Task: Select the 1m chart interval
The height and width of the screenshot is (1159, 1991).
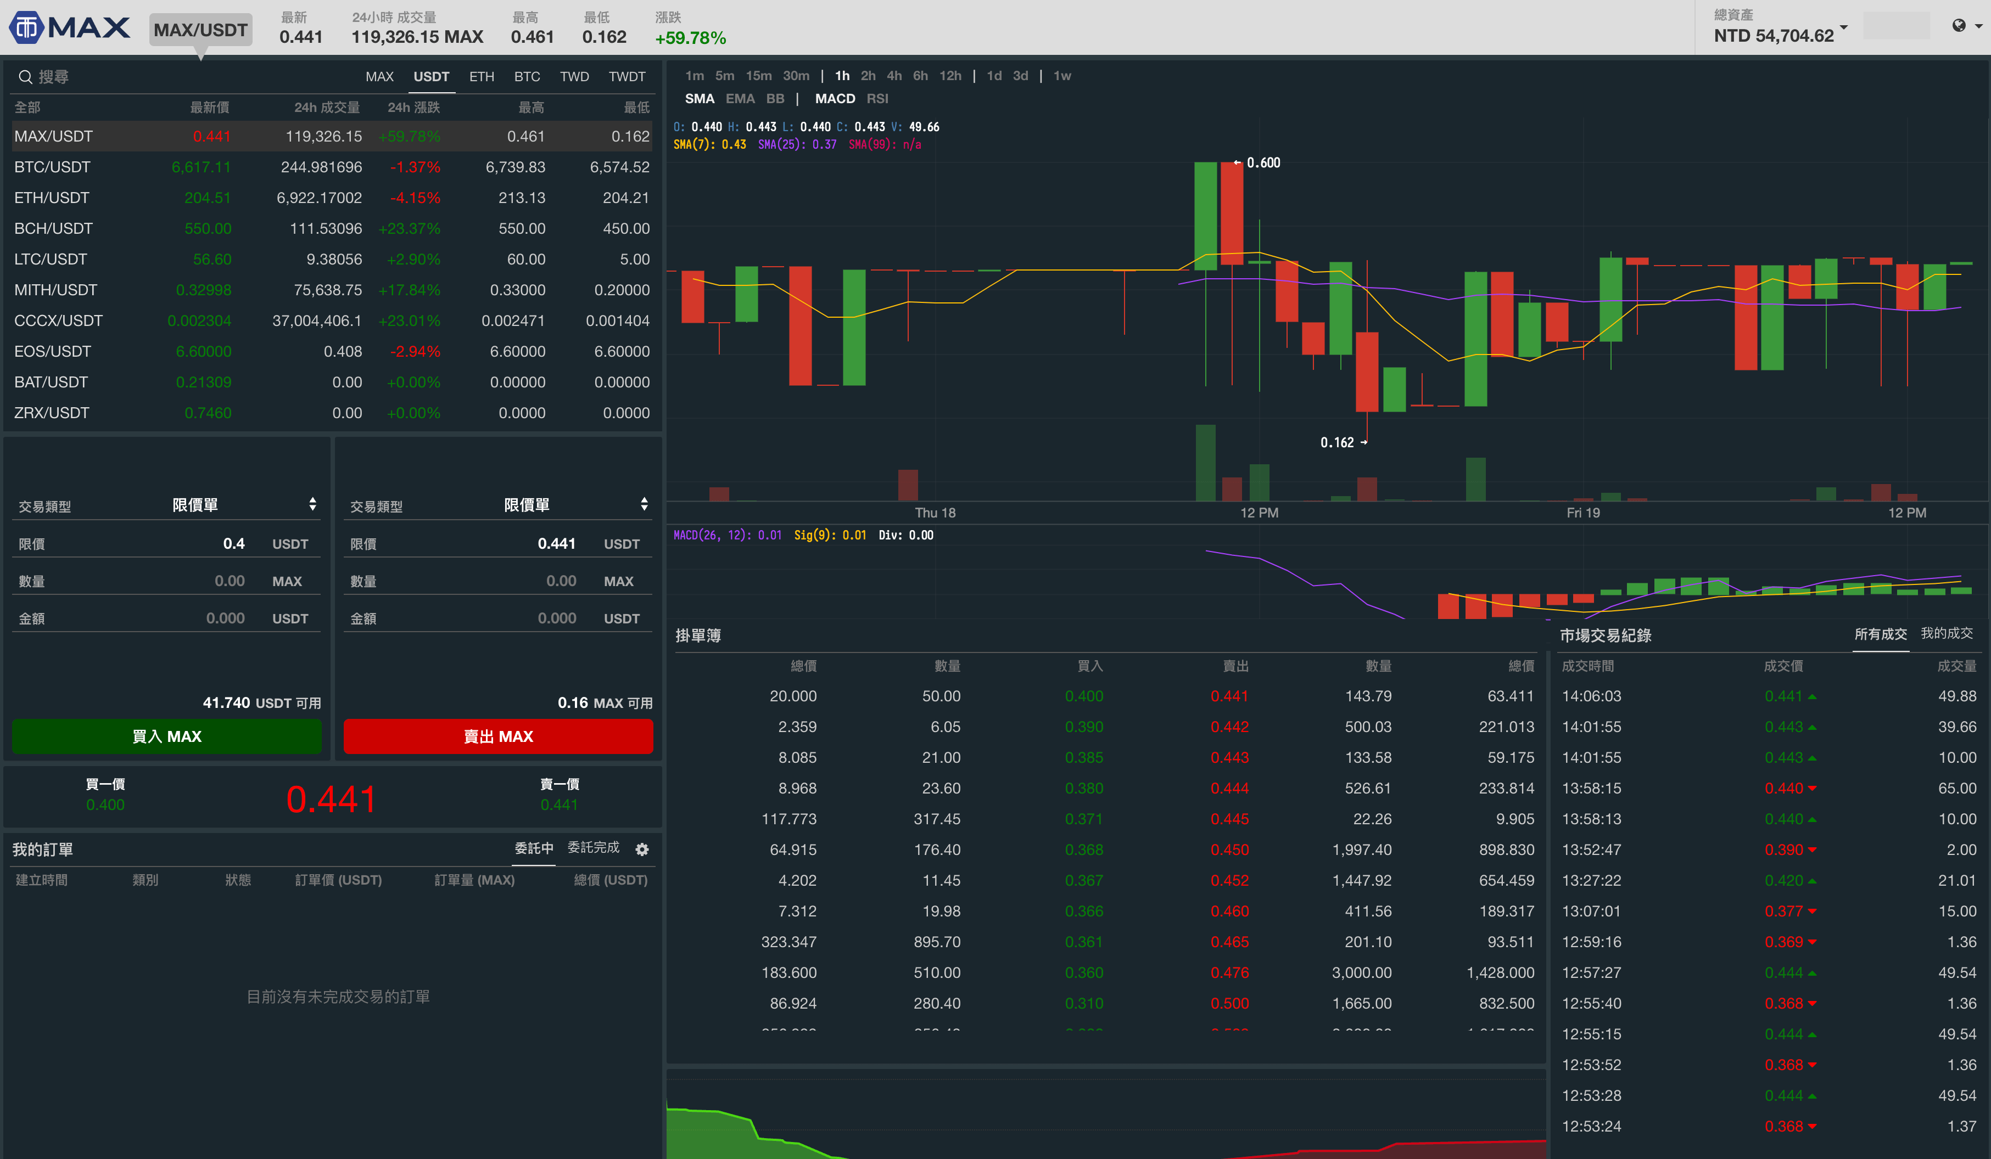Action: tap(695, 76)
